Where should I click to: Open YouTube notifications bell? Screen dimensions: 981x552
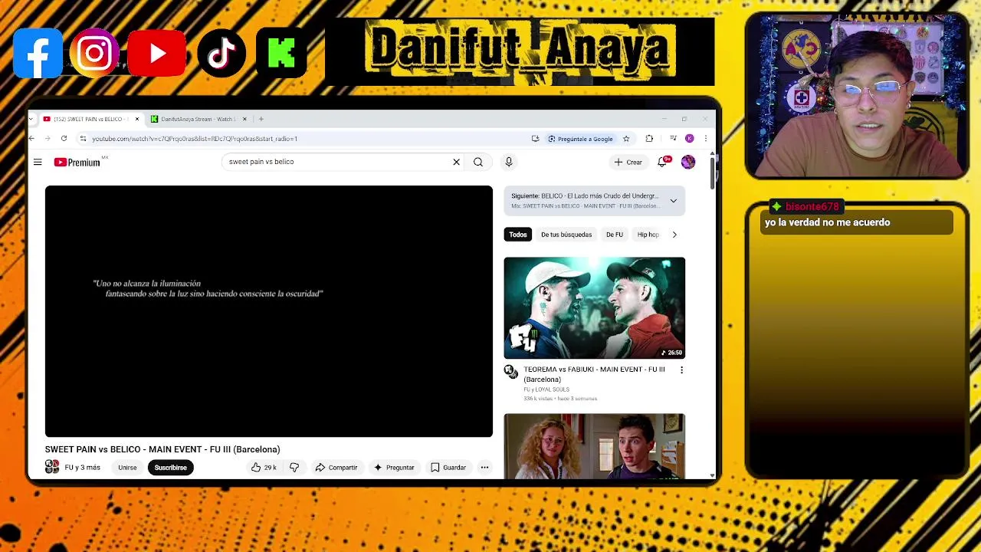(663, 162)
